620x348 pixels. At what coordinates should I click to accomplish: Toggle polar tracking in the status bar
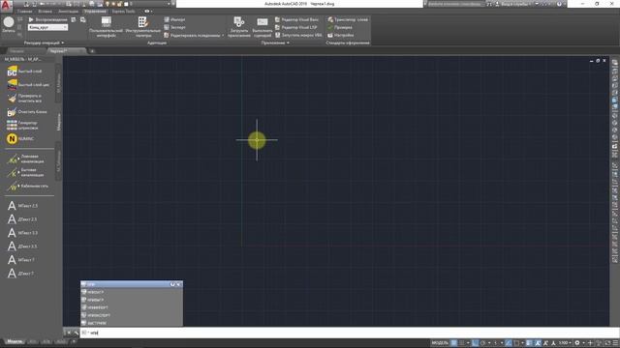(x=482, y=343)
